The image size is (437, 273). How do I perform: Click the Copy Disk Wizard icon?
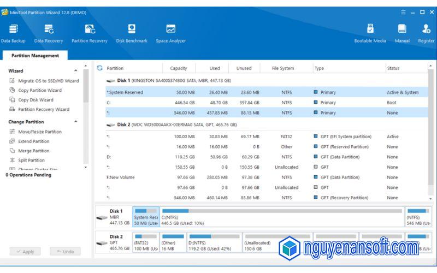point(12,99)
